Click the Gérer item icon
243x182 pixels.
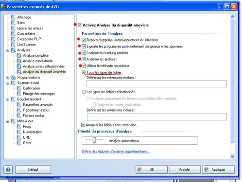click(19, 143)
